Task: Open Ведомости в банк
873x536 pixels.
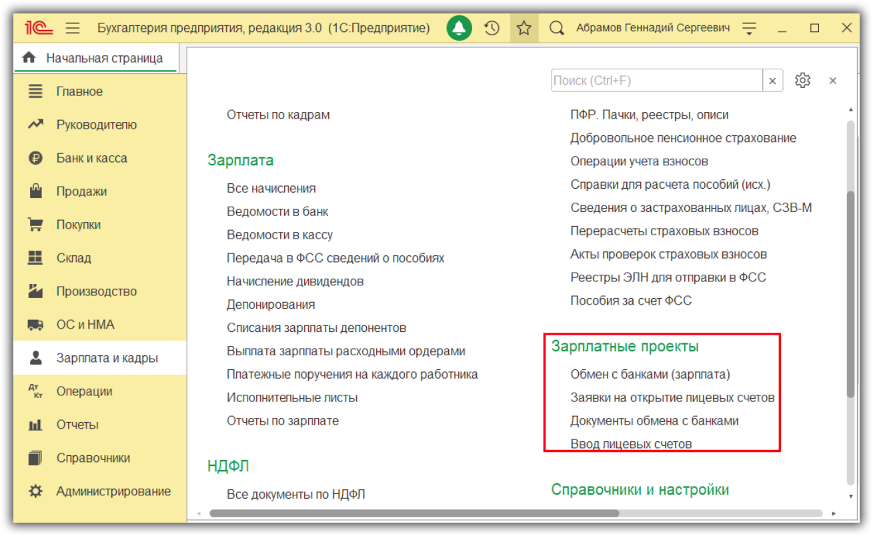Action: pos(277,211)
